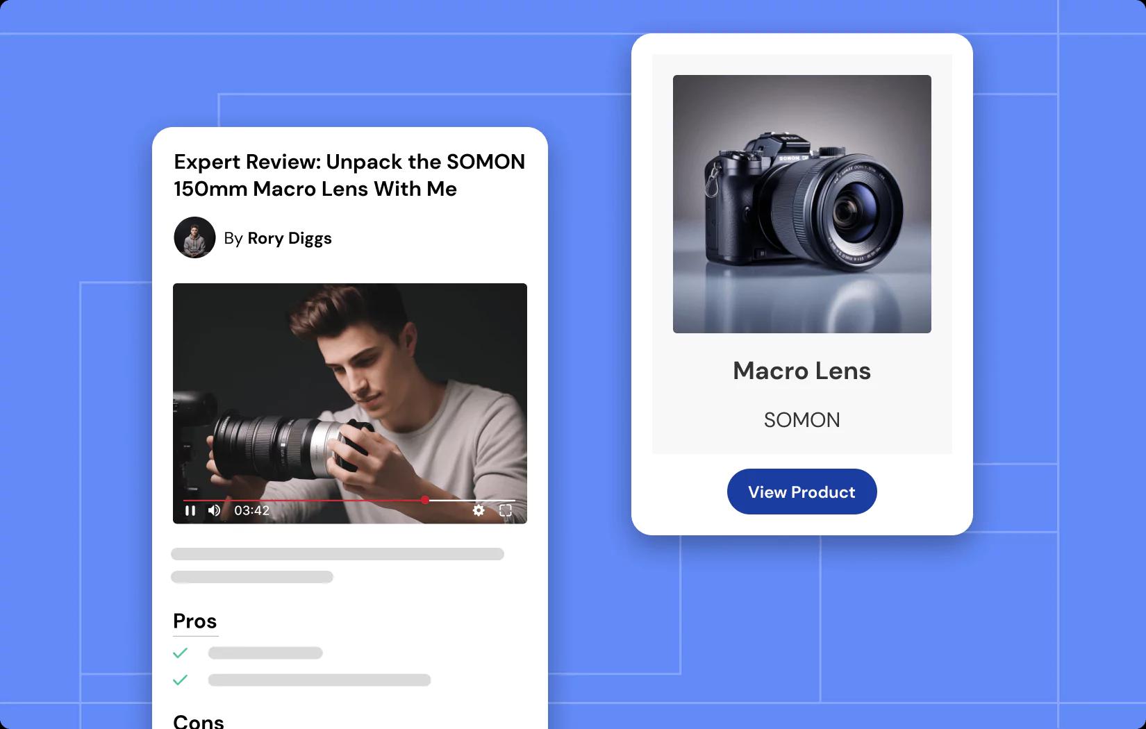
Task: Click the second green checkmark under Pros
Action: (181, 680)
